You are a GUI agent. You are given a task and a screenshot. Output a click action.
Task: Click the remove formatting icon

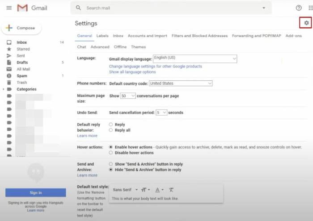[171, 190]
